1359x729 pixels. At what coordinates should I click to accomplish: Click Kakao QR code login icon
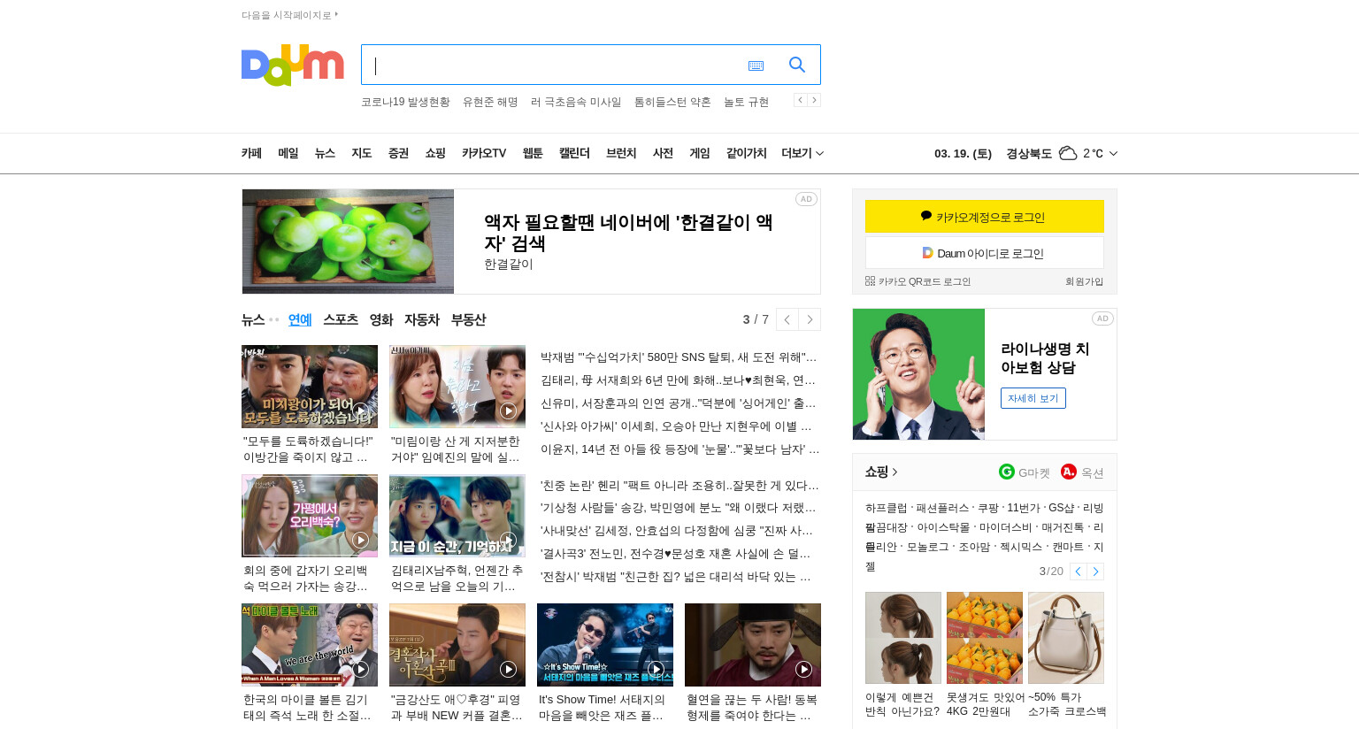[x=870, y=281]
